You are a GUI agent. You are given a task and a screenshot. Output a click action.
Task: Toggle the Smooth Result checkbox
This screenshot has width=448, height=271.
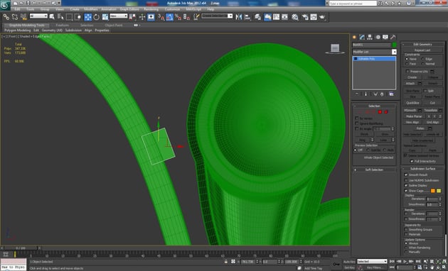406,175
